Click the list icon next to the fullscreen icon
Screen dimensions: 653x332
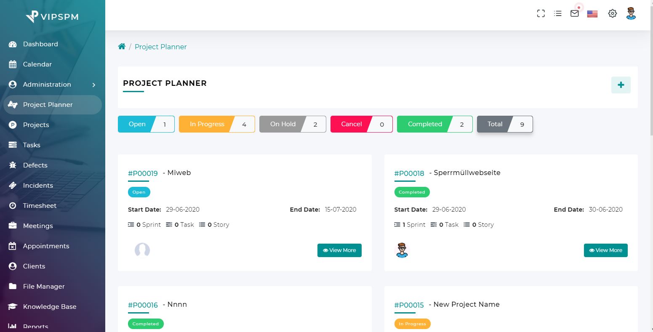pos(557,13)
